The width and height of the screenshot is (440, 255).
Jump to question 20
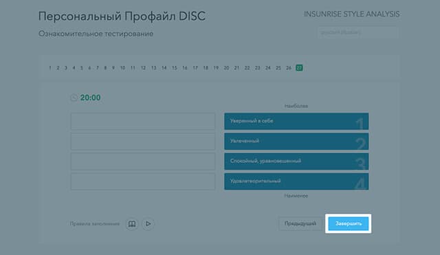tap(226, 68)
